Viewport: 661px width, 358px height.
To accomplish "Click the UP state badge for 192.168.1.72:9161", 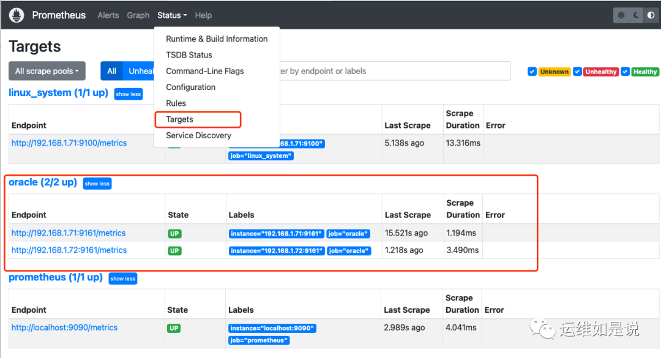I will (x=174, y=250).
